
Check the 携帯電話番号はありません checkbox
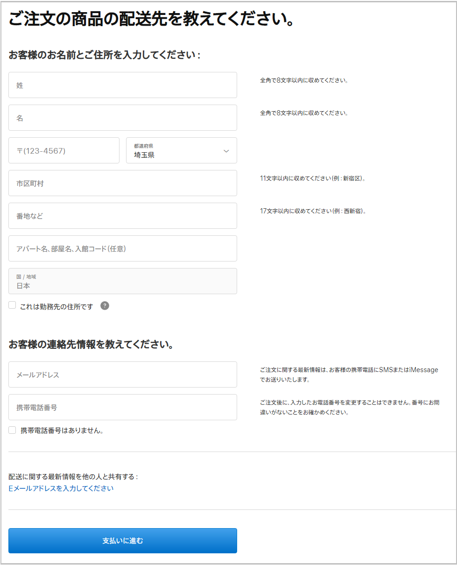click(x=12, y=430)
